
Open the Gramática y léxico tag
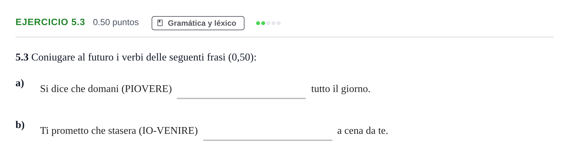point(198,23)
